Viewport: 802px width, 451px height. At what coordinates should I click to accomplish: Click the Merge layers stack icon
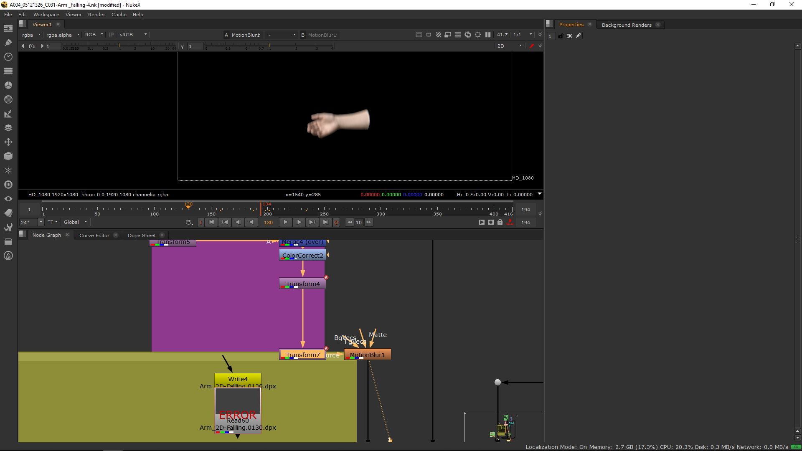pyautogui.click(x=8, y=128)
